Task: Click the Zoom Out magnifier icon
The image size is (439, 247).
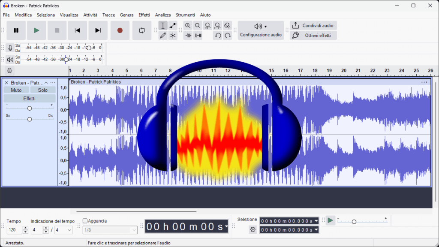Action: (198, 26)
